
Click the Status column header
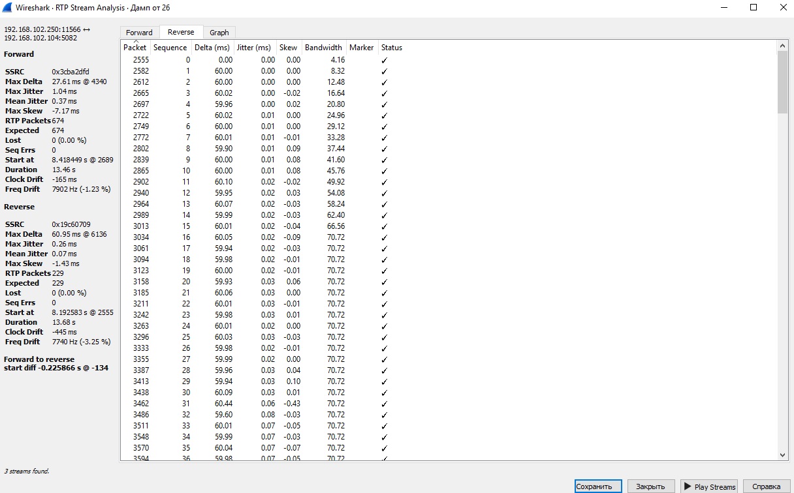[392, 48]
